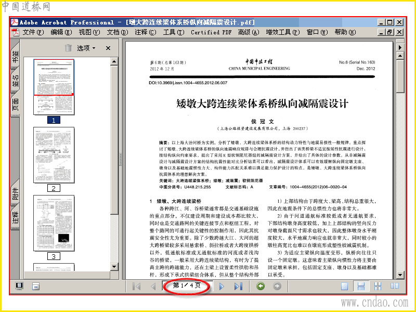This screenshot has width=416, height=312.
Task: Switch to continuous page layout
Action: coord(361,287)
